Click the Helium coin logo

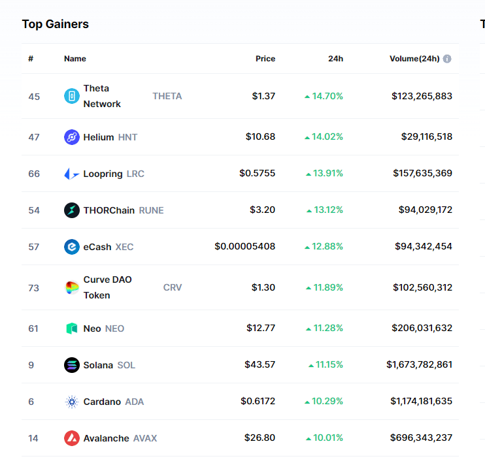click(72, 137)
